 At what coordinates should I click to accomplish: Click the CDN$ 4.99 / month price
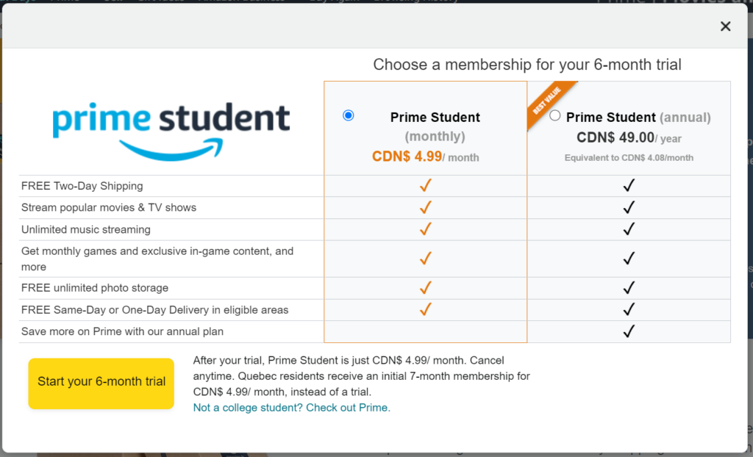tap(426, 156)
